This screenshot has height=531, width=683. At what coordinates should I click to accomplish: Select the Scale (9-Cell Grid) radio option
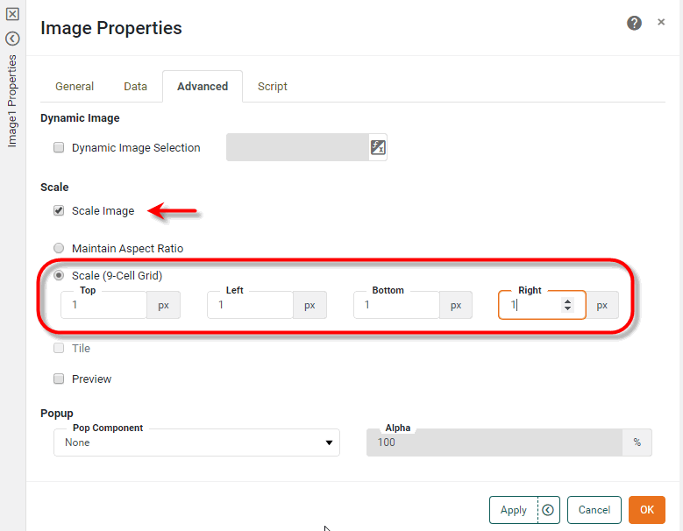pyautogui.click(x=59, y=275)
